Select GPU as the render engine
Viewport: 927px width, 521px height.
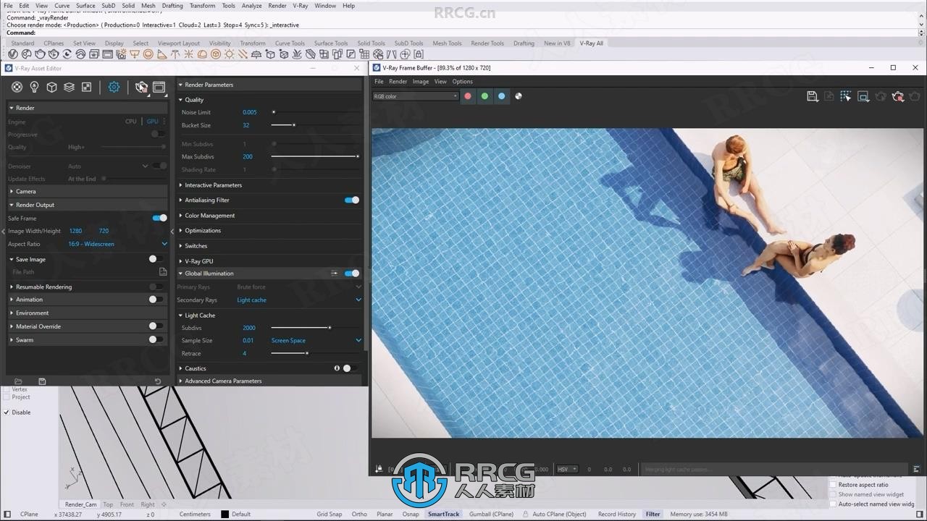[152, 122]
